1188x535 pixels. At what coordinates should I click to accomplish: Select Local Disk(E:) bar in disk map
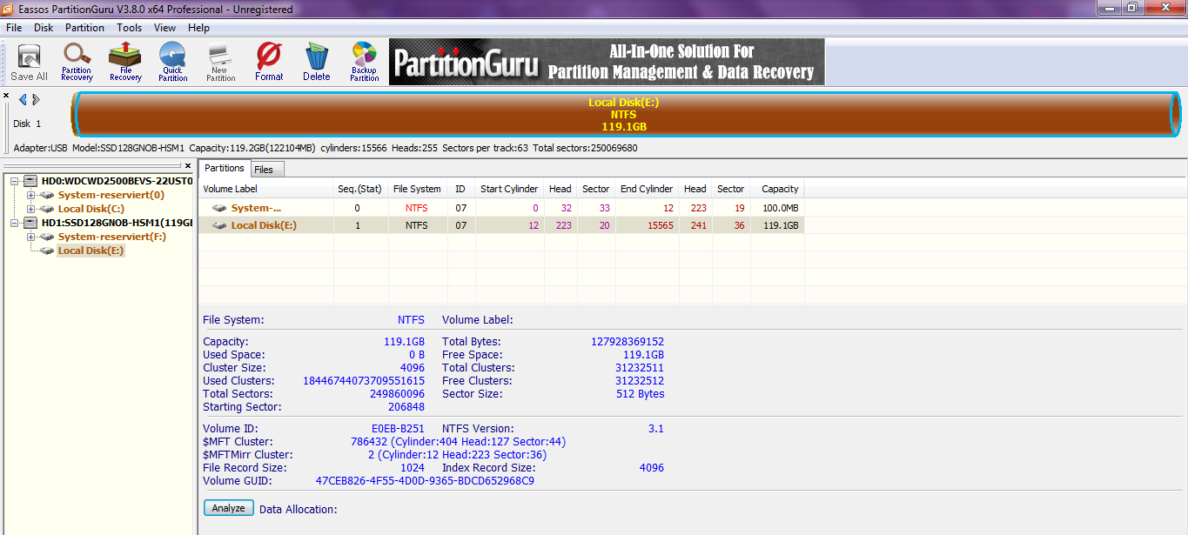[x=624, y=114]
